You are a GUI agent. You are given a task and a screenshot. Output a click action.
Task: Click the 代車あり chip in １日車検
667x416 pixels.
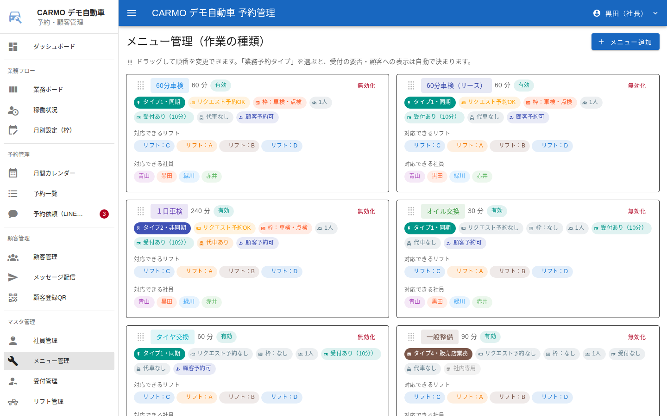pos(215,243)
